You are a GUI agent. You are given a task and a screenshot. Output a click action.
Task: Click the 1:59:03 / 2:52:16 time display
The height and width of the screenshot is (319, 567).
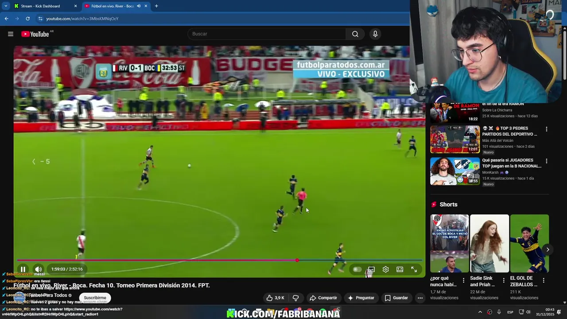(x=67, y=269)
